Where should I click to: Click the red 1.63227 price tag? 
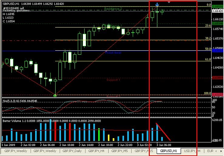pyautogui.click(x=218, y=95)
